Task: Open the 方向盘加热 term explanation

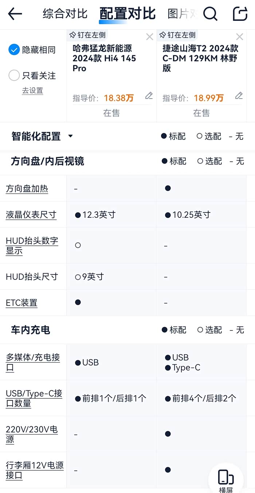Action: pos(27,189)
